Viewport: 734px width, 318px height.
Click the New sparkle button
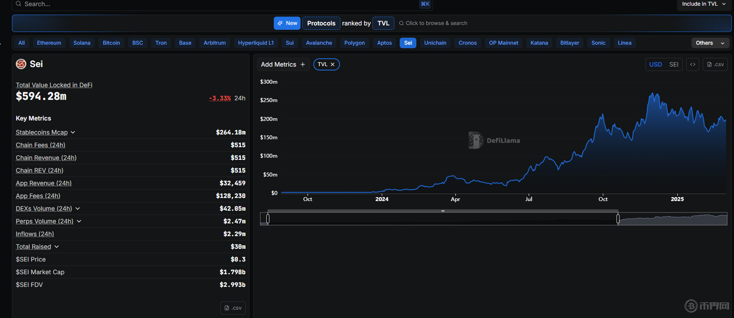point(287,23)
